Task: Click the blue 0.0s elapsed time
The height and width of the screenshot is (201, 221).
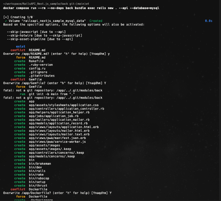Action: click(208, 21)
